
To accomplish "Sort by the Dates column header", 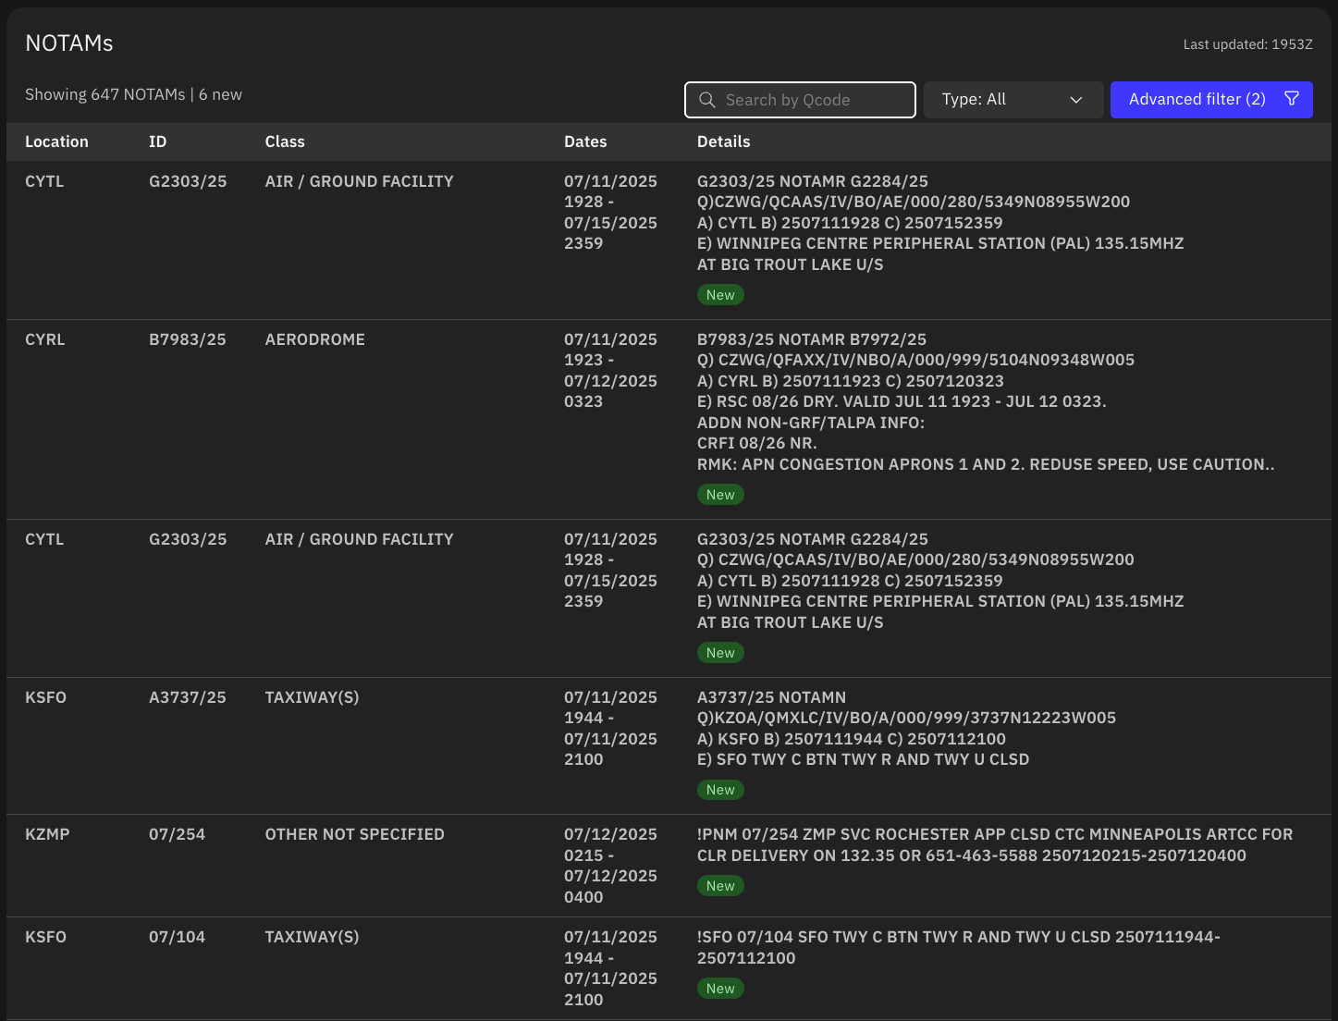I will 585,141.
